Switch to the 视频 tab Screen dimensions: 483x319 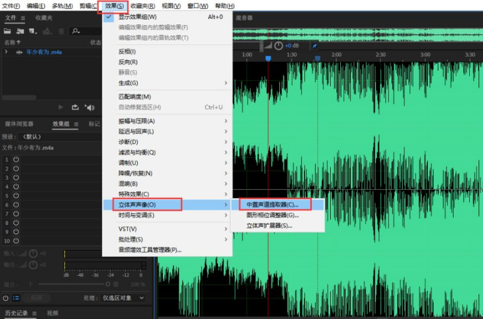[53, 313]
